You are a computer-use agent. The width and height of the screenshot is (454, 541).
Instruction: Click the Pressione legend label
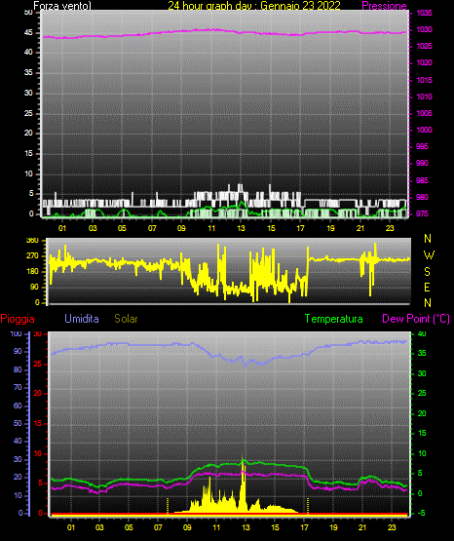[x=384, y=6]
